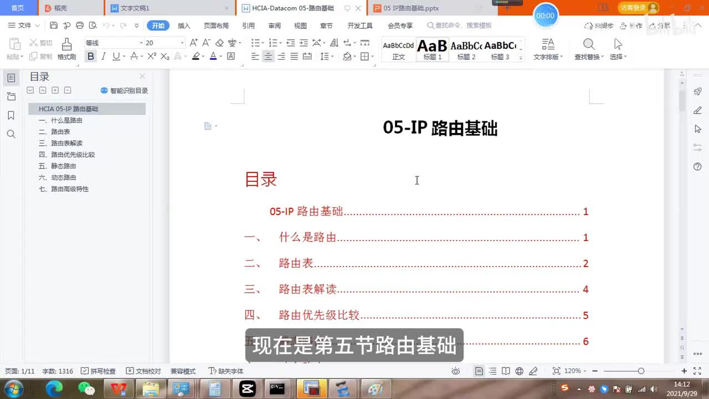Click the 选择 selection tool
Viewport: 709px width, 399px height.
[618, 49]
